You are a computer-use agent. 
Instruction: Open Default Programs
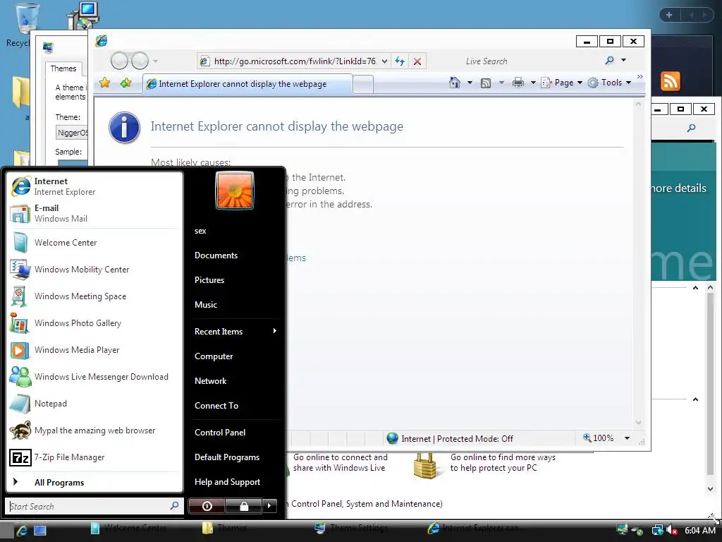coord(235,457)
